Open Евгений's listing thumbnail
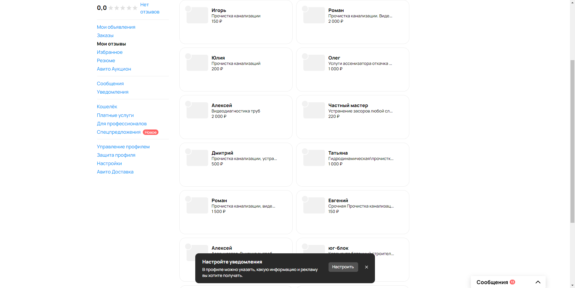 point(314,205)
